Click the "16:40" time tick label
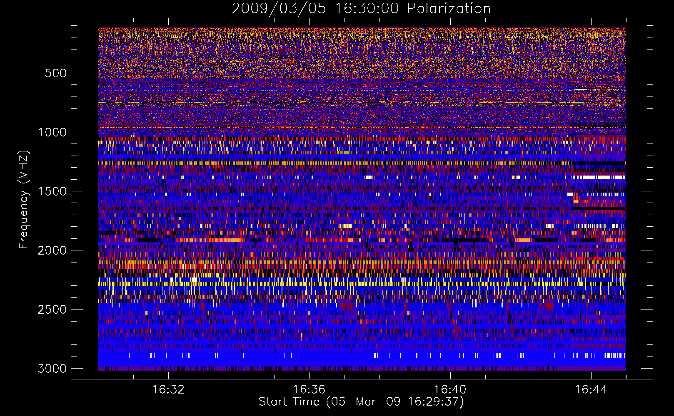Screen dimensions: 674x416 (x=450, y=390)
